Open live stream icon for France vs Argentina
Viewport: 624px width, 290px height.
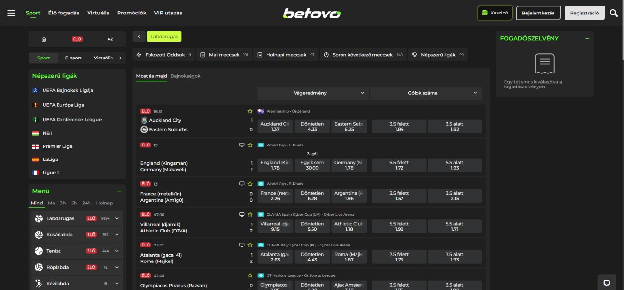(242, 184)
